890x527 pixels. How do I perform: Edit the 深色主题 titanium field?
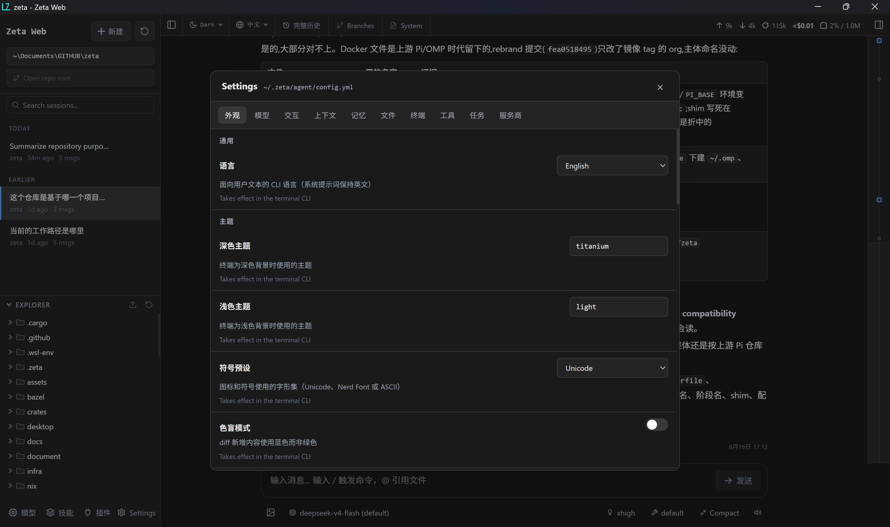pyautogui.click(x=619, y=246)
